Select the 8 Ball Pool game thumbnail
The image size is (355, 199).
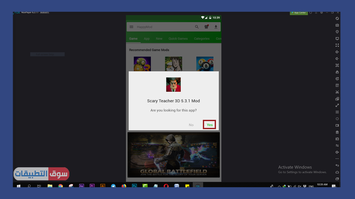tap(205, 64)
